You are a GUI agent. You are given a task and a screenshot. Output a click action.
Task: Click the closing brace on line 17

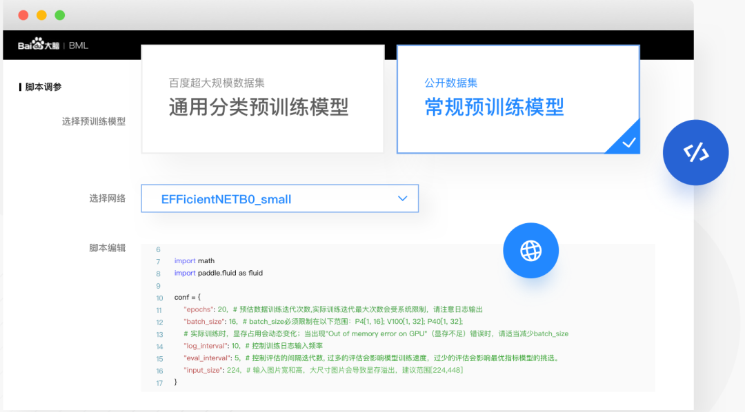click(175, 382)
